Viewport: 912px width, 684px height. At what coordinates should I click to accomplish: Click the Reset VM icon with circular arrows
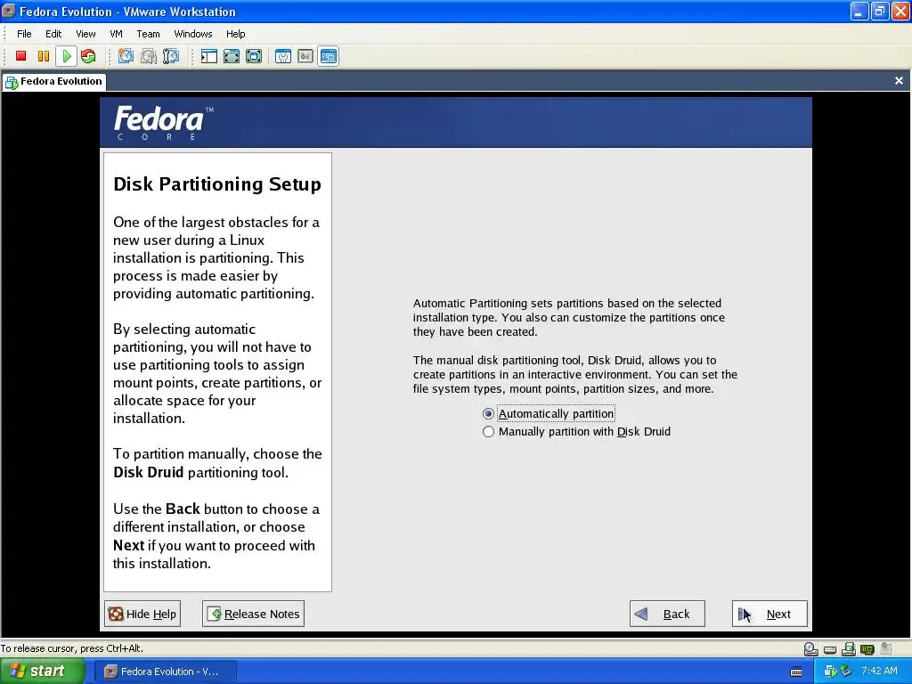88,56
